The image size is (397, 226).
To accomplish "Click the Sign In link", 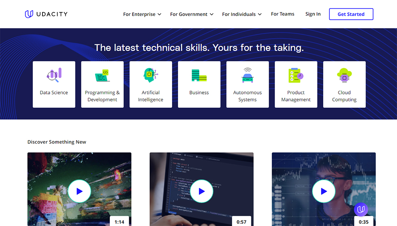I will point(313,14).
